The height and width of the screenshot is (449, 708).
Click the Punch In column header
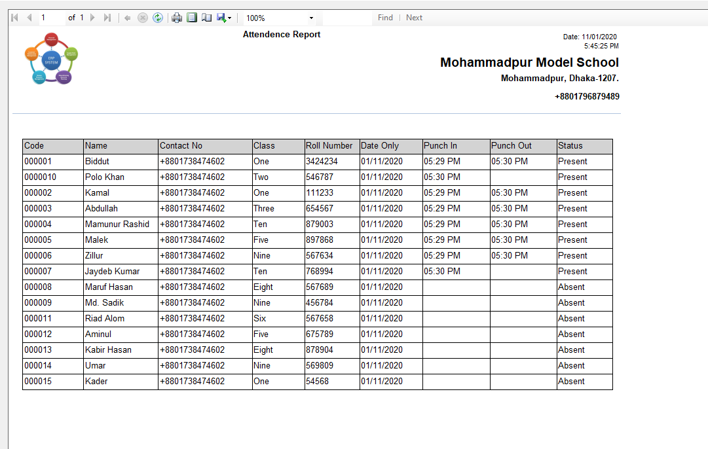tap(456, 146)
